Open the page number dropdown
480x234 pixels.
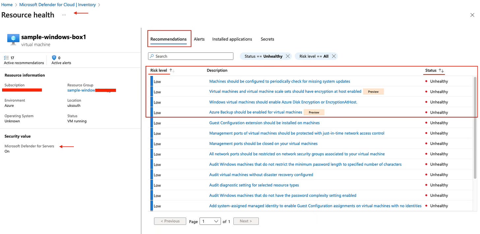(210, 221)
